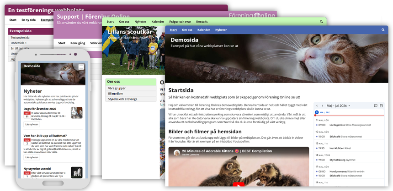The image size is (393, 191).
Task: Open Bli medlem in scoutkår sidebar
Action: 131,94
